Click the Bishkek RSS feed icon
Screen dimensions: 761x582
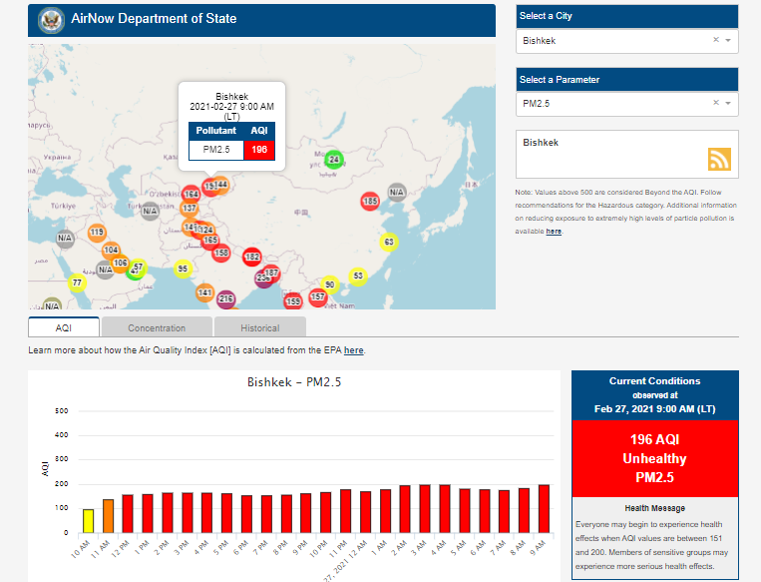pos(720,159)
